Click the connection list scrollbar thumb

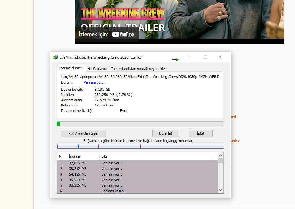tap(221, 161)
